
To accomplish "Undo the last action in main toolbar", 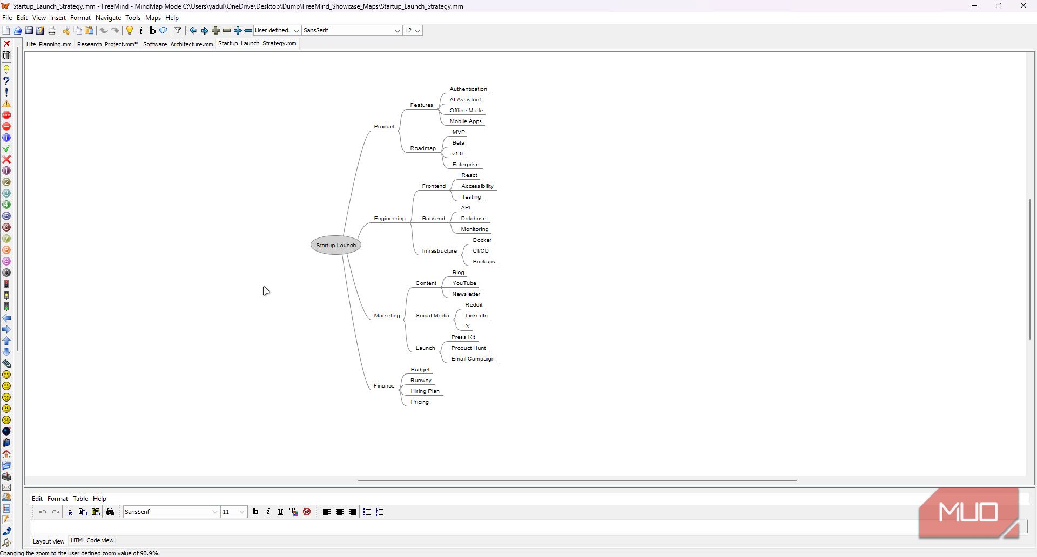I will pos(104,31).
